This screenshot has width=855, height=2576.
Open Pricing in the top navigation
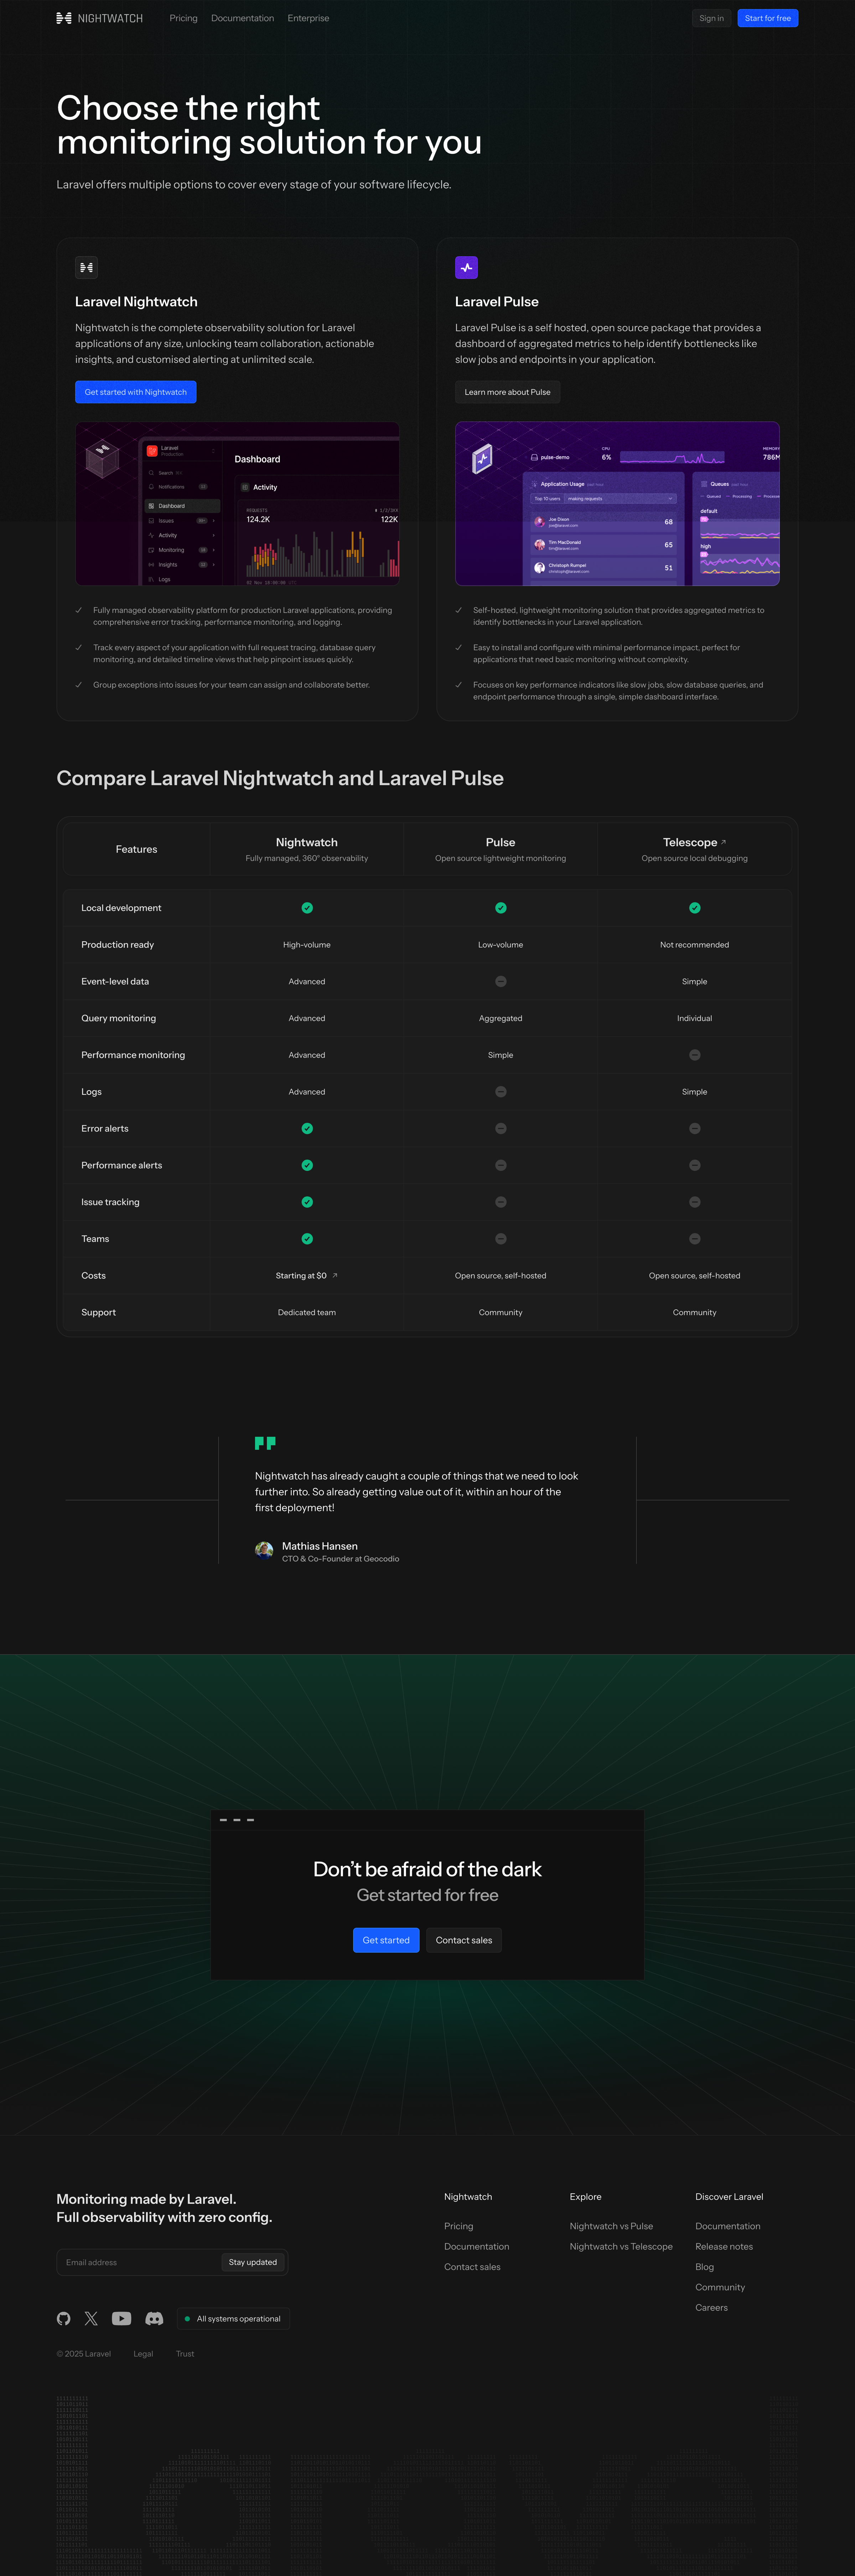(x=183, y=18)
